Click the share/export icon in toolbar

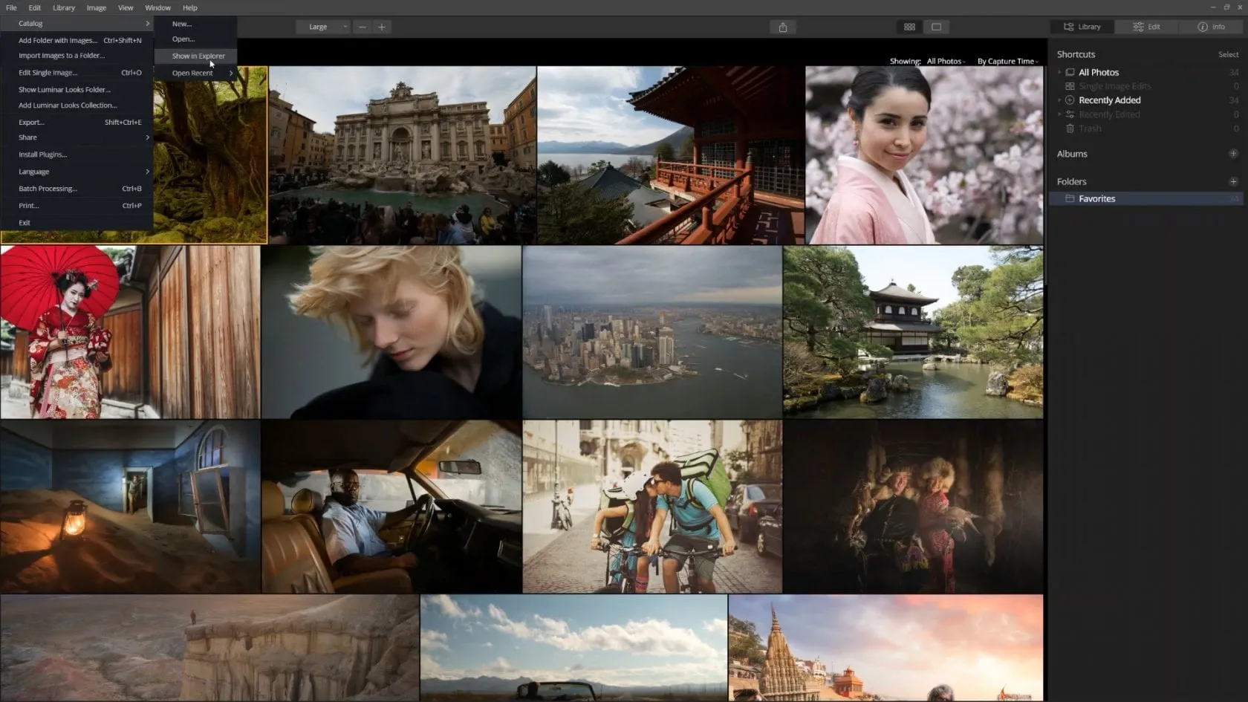(x=782, y=27)
